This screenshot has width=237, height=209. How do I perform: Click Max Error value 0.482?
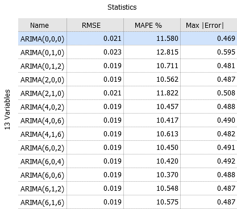pyautogui.click(x=226, y=134)
